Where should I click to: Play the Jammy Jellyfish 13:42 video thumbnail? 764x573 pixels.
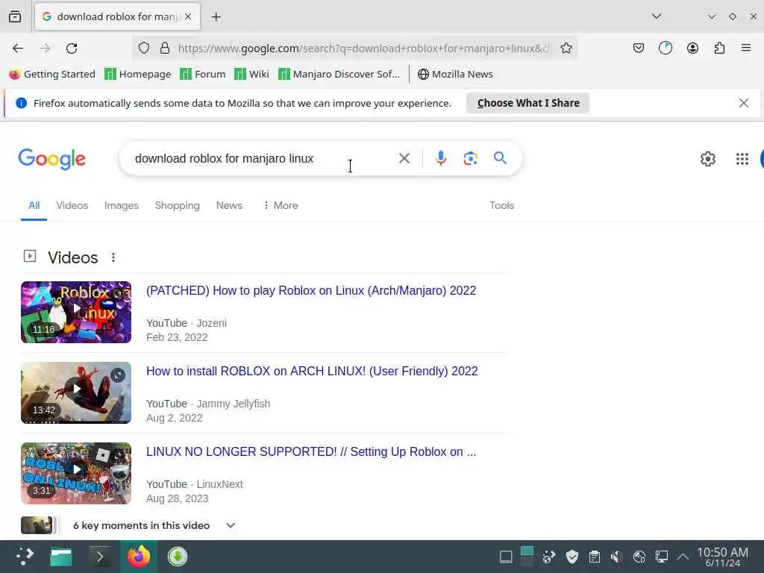coord(76,392)
